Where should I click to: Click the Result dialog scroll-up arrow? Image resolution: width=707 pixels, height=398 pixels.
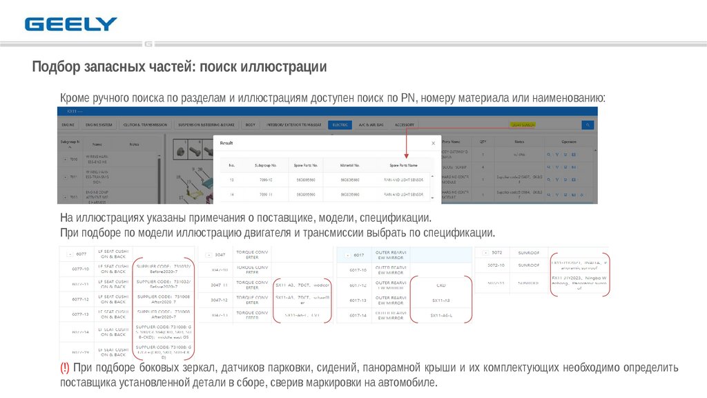point(432,176)
